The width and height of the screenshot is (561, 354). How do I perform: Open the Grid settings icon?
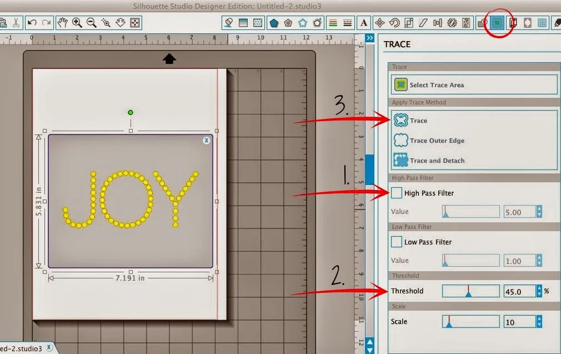click(x=542, y=23)
